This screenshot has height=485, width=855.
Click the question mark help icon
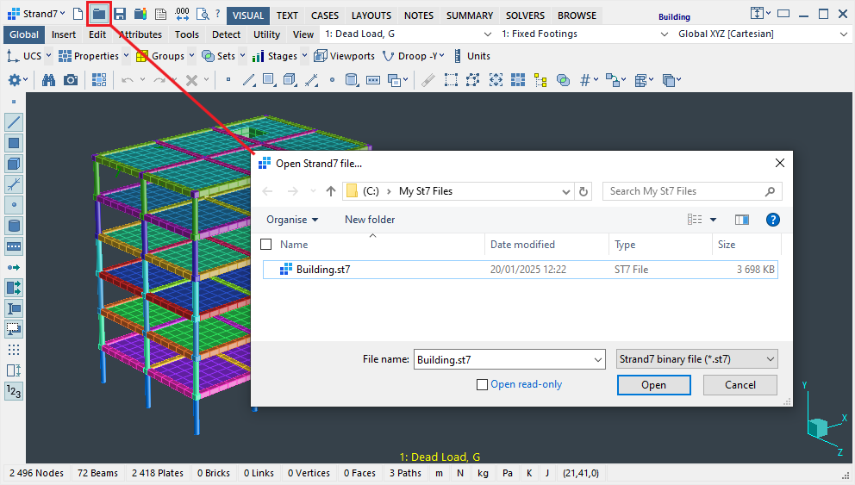[x=217, y=14]
